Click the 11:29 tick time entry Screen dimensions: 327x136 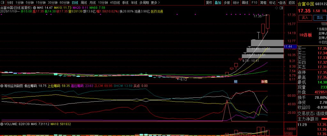(x=301, y=125)
